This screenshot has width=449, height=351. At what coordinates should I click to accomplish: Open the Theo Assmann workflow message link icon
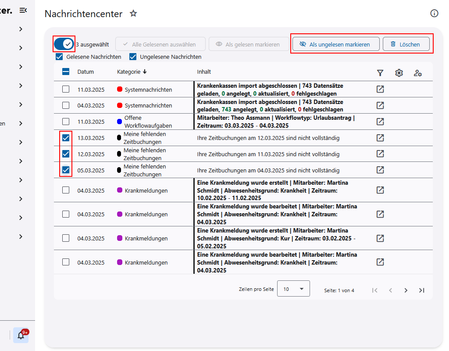tap(380, 122)
